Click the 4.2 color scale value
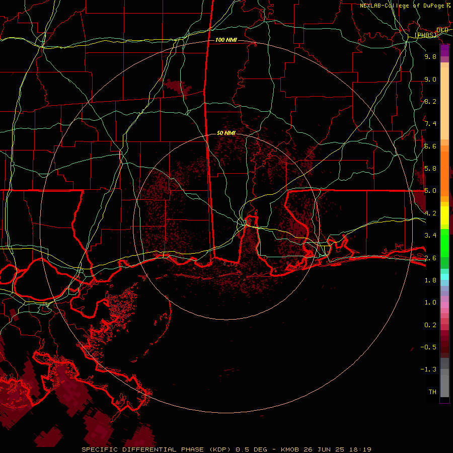The image size is (453, 453). (x=430, y=213)
